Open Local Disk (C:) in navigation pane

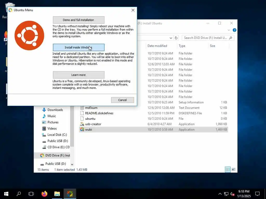click(x=57, y=135)
